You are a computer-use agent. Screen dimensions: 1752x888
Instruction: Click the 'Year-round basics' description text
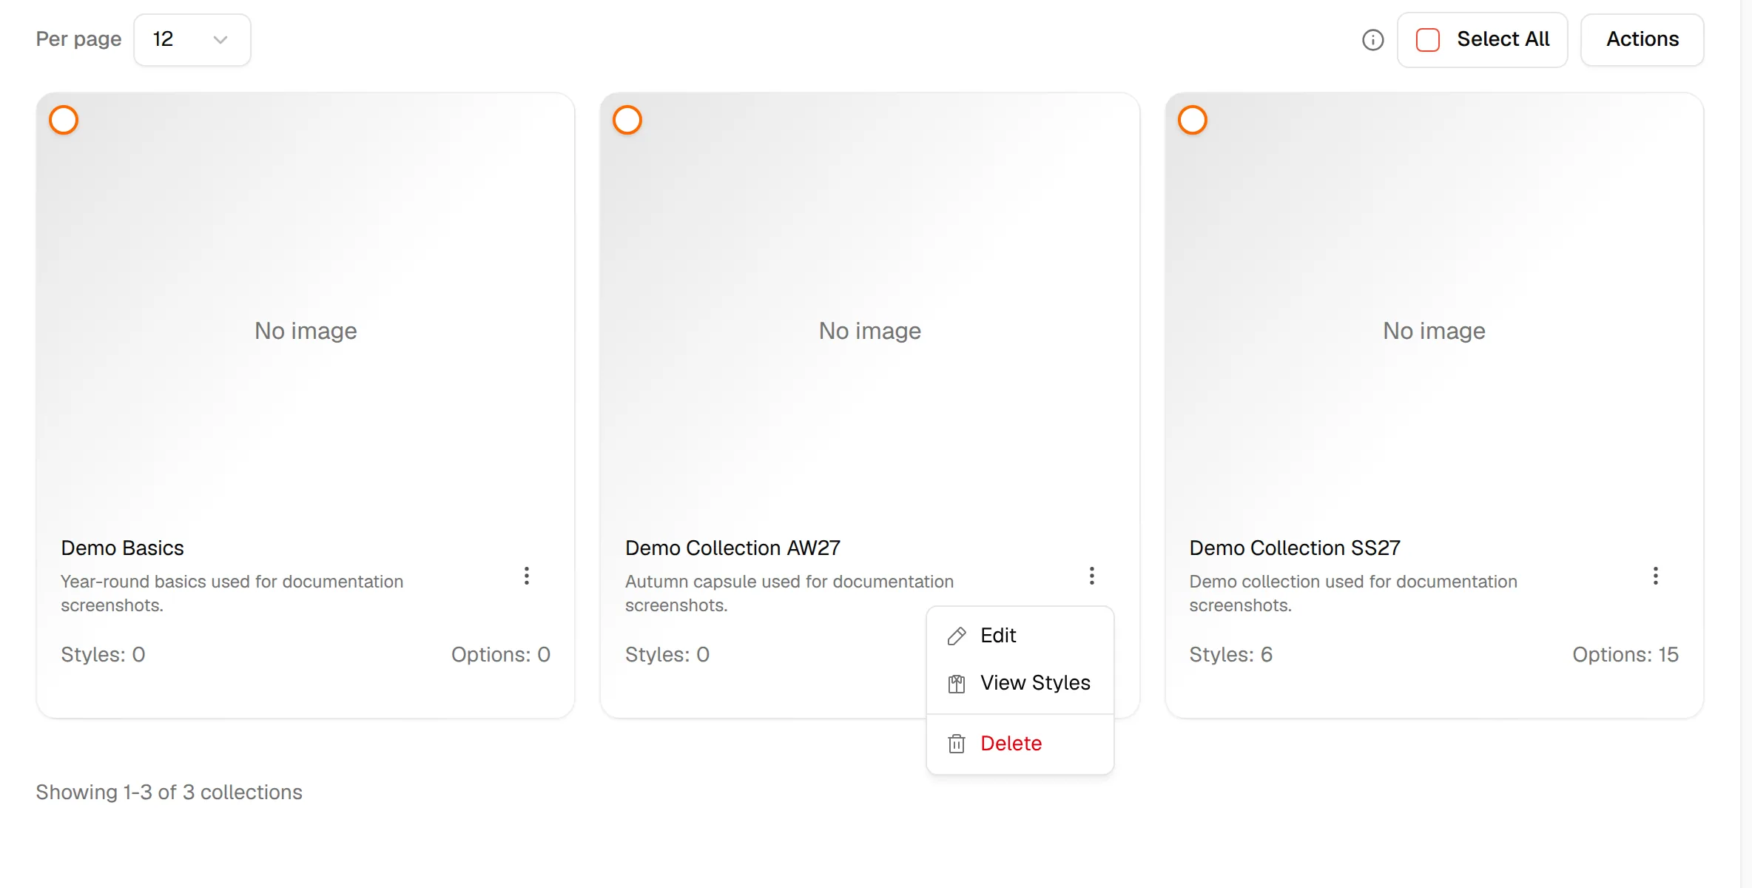click(232, 593)
